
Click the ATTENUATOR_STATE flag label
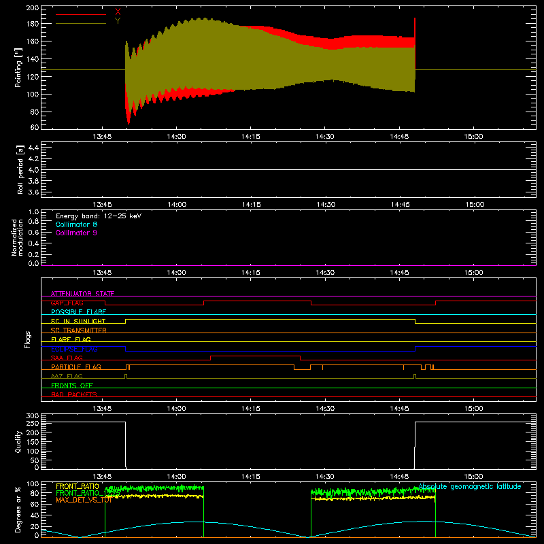(x=82, y=294)
